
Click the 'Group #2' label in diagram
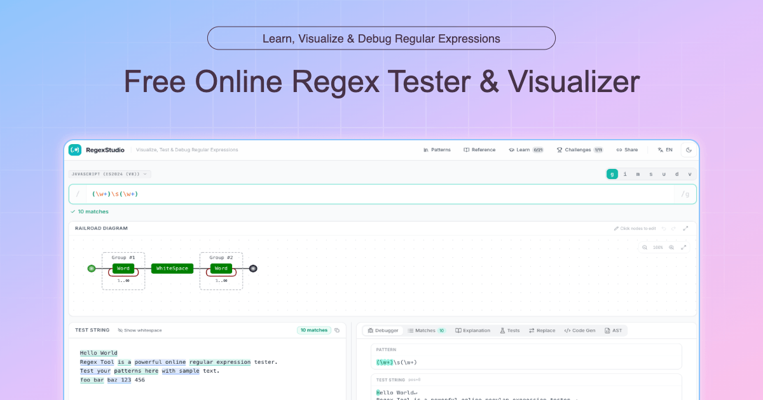point(221,258)
